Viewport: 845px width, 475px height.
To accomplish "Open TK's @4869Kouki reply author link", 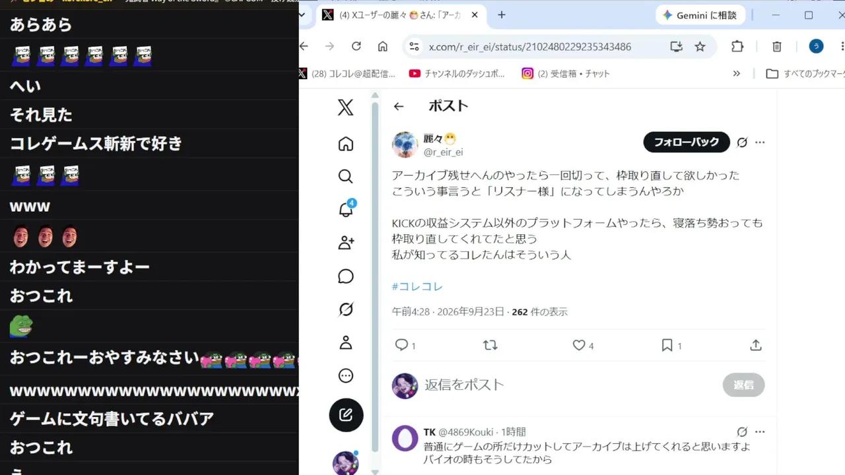I will click(x=466, y=432).
